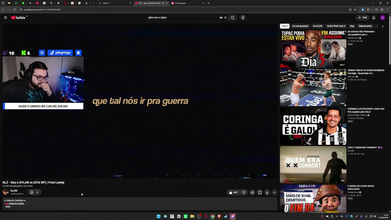Open the 'Quem era Connor?' video thumbnail
This screenshot has height=220, width=391.
tap(313, 164)
